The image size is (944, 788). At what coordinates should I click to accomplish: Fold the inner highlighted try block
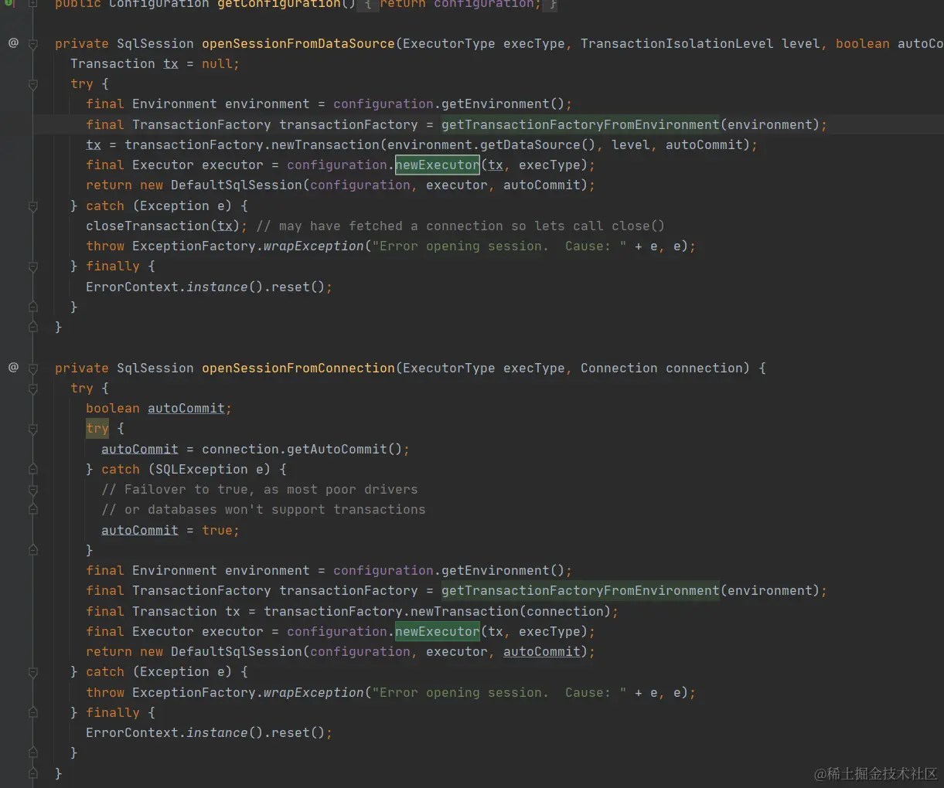pos(33,429)
